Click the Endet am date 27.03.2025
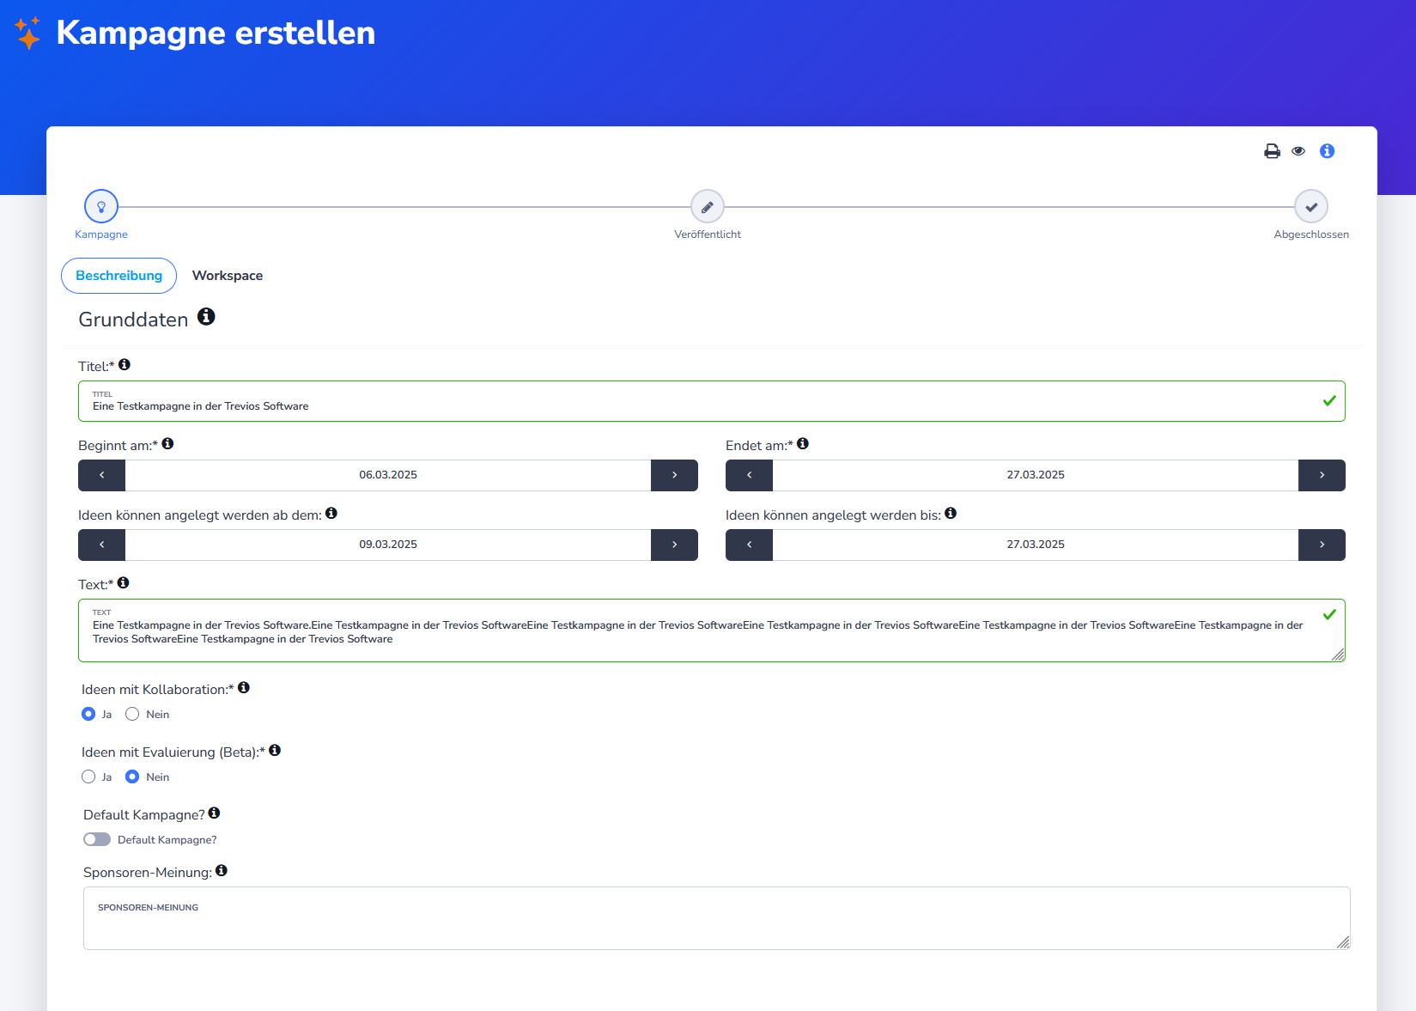Screen dimensions: 1416x1011 pos(1035,475)
